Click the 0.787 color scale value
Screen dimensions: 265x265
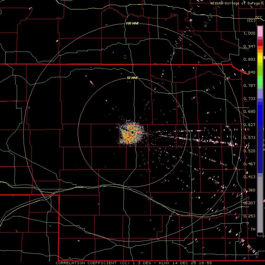[249, 85]
